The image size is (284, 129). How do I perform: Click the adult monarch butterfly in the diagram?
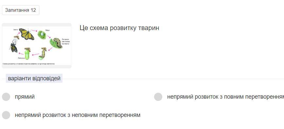point(27,34)
